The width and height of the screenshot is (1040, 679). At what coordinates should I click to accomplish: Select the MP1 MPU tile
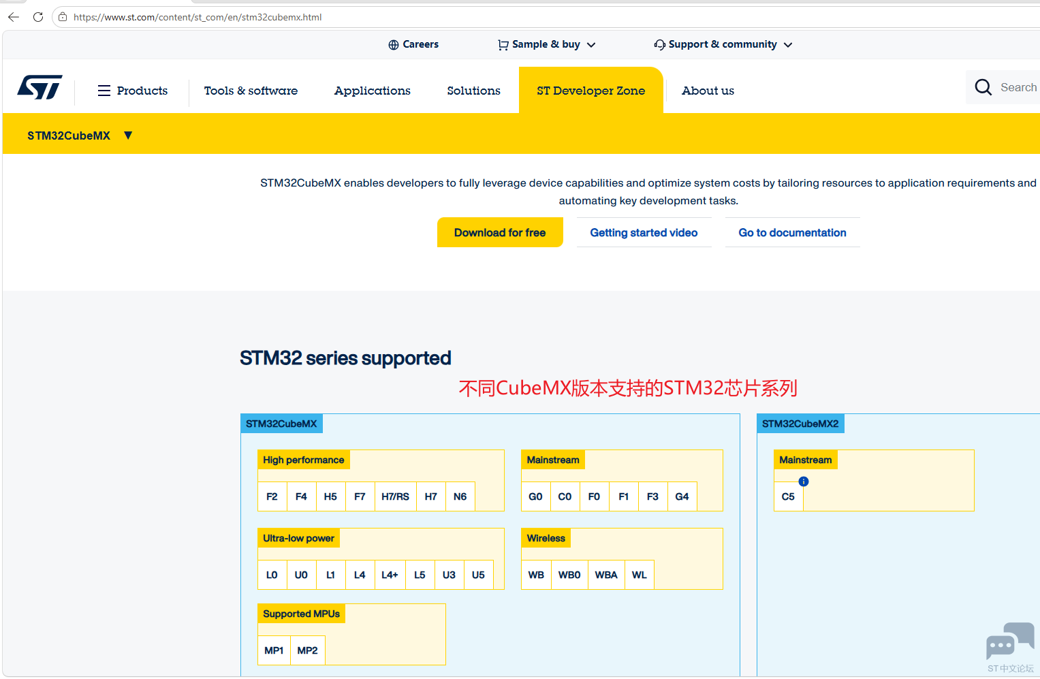tap(274, 650)
